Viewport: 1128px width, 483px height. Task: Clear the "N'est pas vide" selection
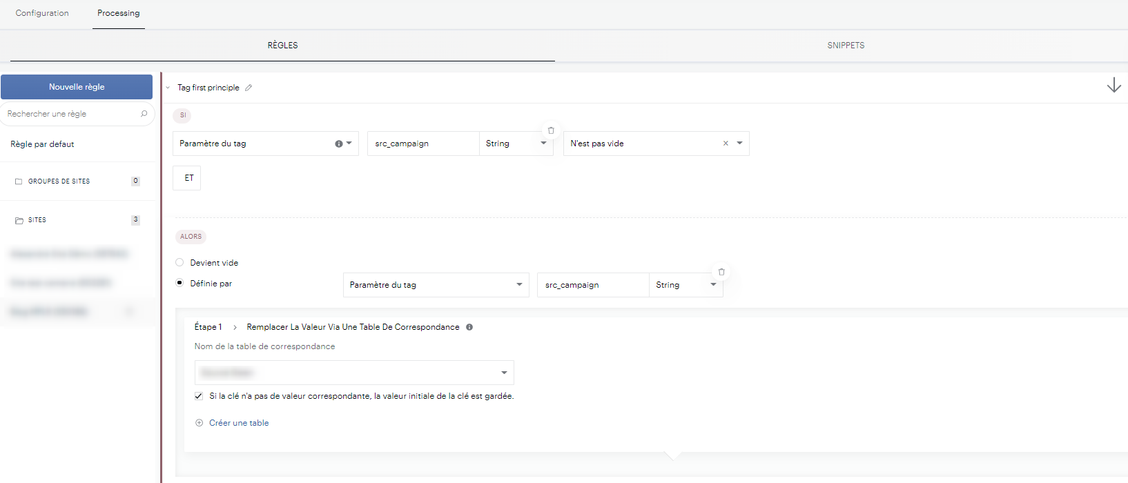tap(726, 144)
